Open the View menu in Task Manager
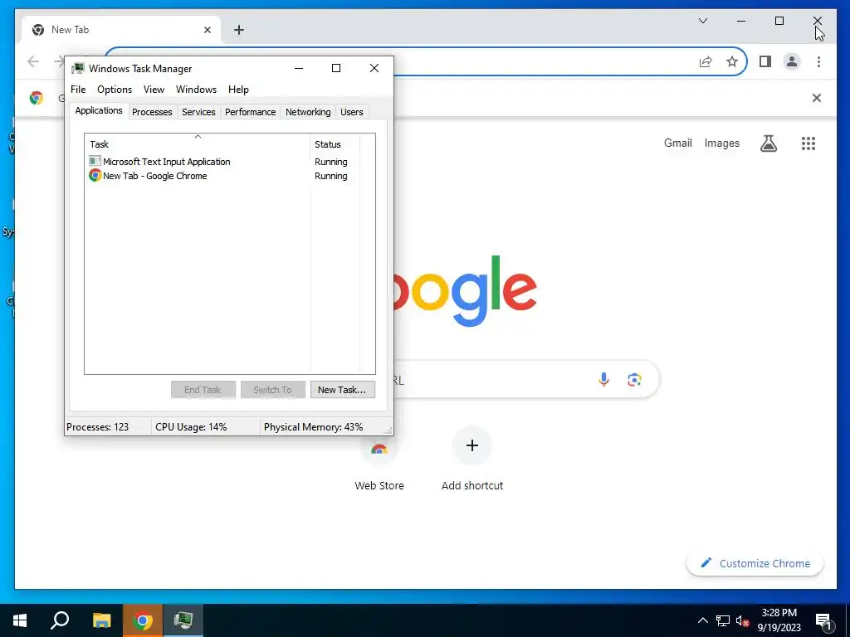Viewport: 850px width, 637px height. pos(154,90)
